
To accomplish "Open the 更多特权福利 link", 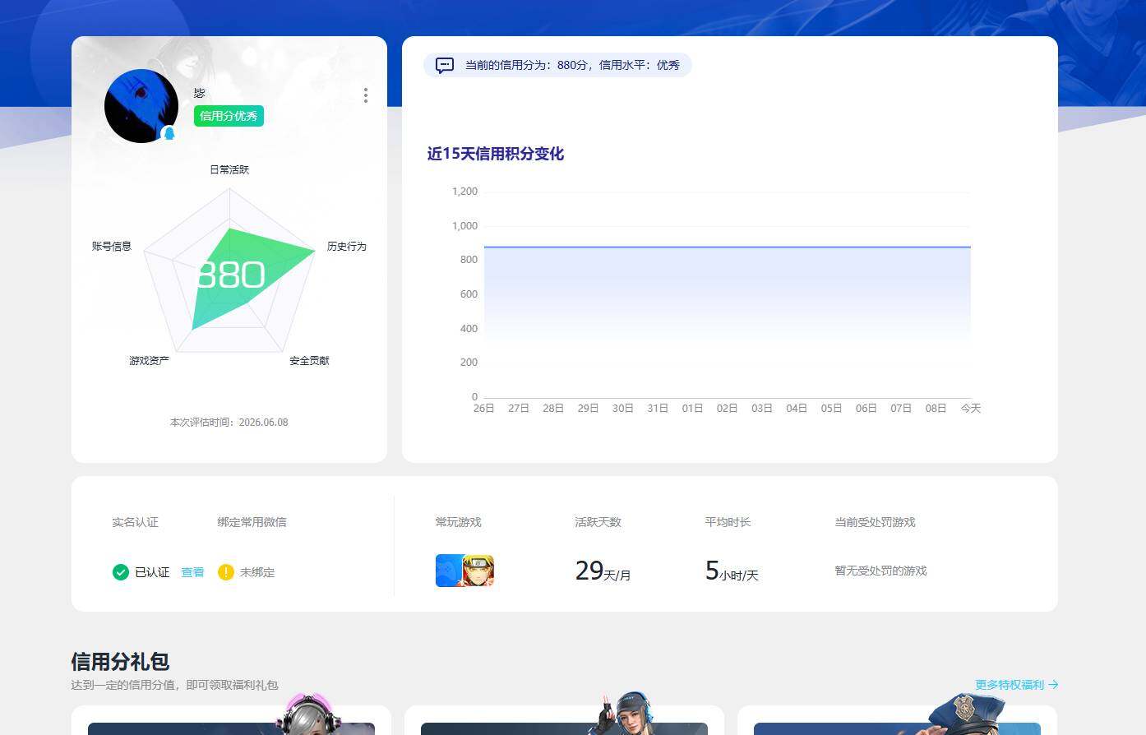I will (x=1010, y=685).
